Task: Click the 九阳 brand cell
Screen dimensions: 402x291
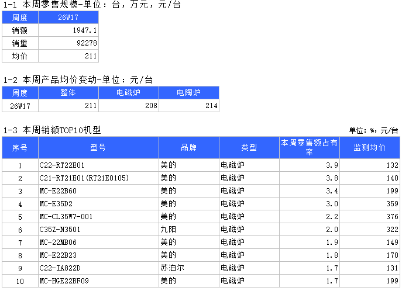Action: coord(168,230)
